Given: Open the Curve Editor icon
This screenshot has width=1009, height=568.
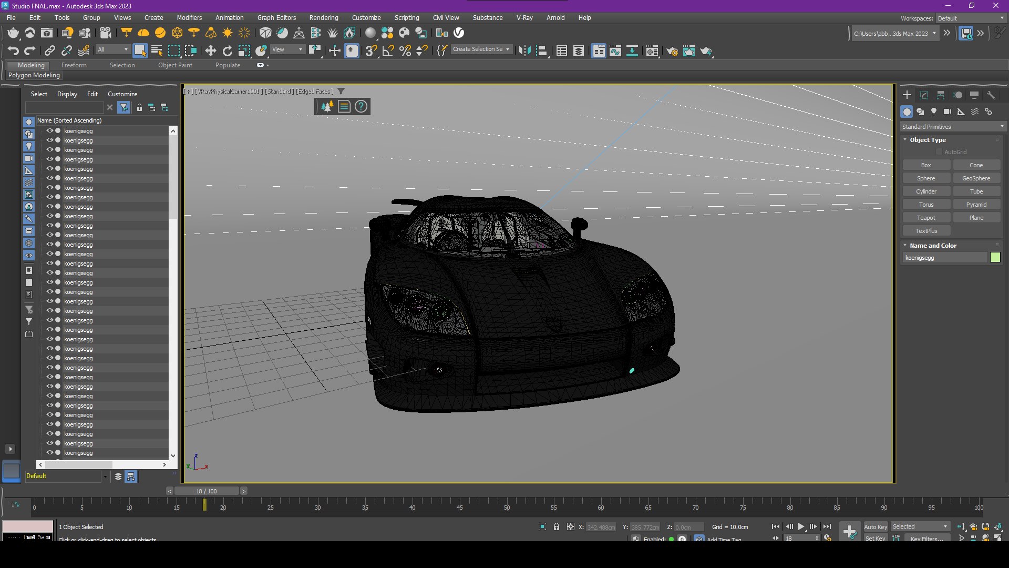Looking at the screenshot, I should (615, 51).
